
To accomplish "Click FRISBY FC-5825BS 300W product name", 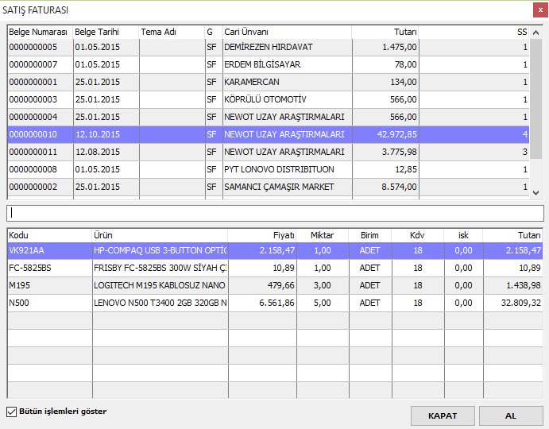I will click(160, 269).
